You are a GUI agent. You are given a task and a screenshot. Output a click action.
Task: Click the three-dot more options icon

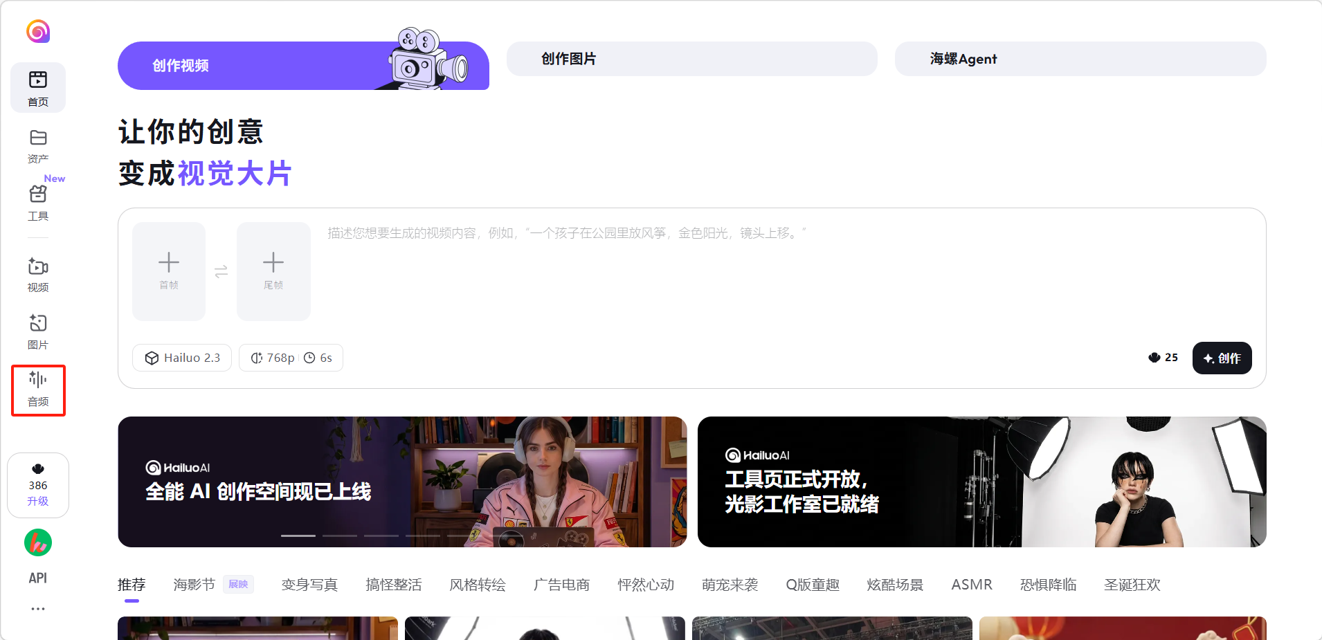pyautogui.click(x=38, y=609)
